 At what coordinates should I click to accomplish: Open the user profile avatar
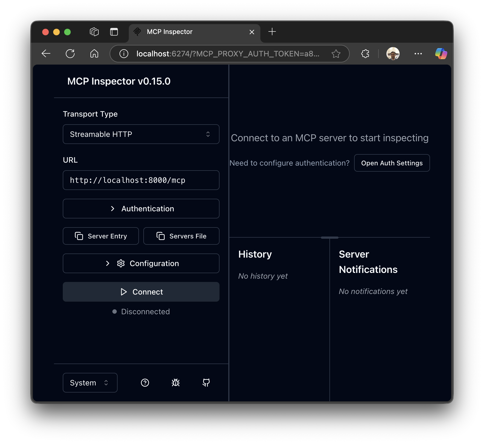click(x=393, y=54)
